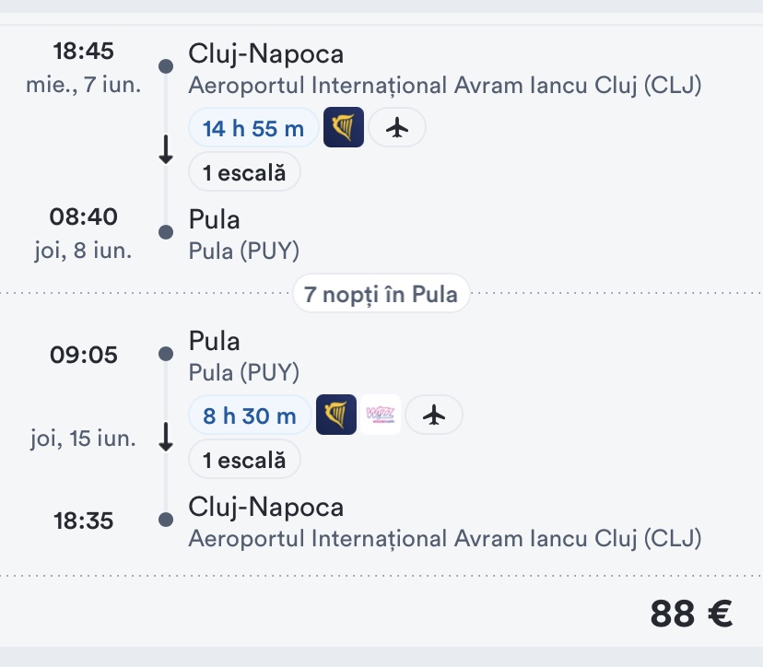This screenshot has height=667, width=763.
Task: Click the return Ryanair airline logo
Action: click(x=336, y=415)
